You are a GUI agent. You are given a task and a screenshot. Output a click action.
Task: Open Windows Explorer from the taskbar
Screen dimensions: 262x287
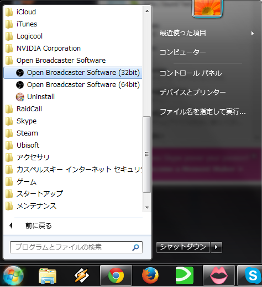48,276
